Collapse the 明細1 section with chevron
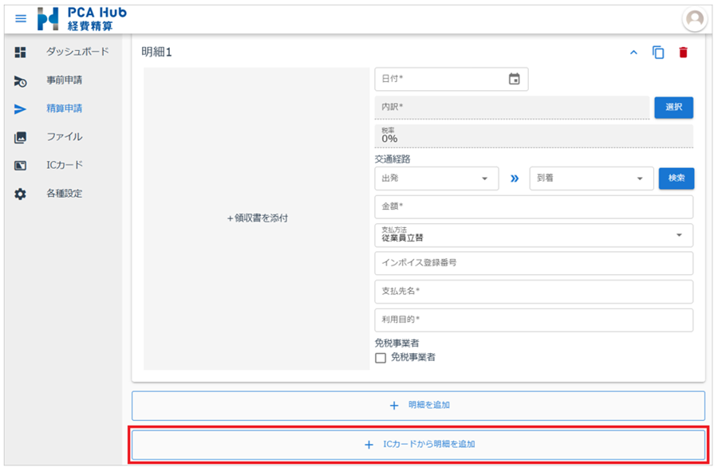 click(x=634, y=53)
